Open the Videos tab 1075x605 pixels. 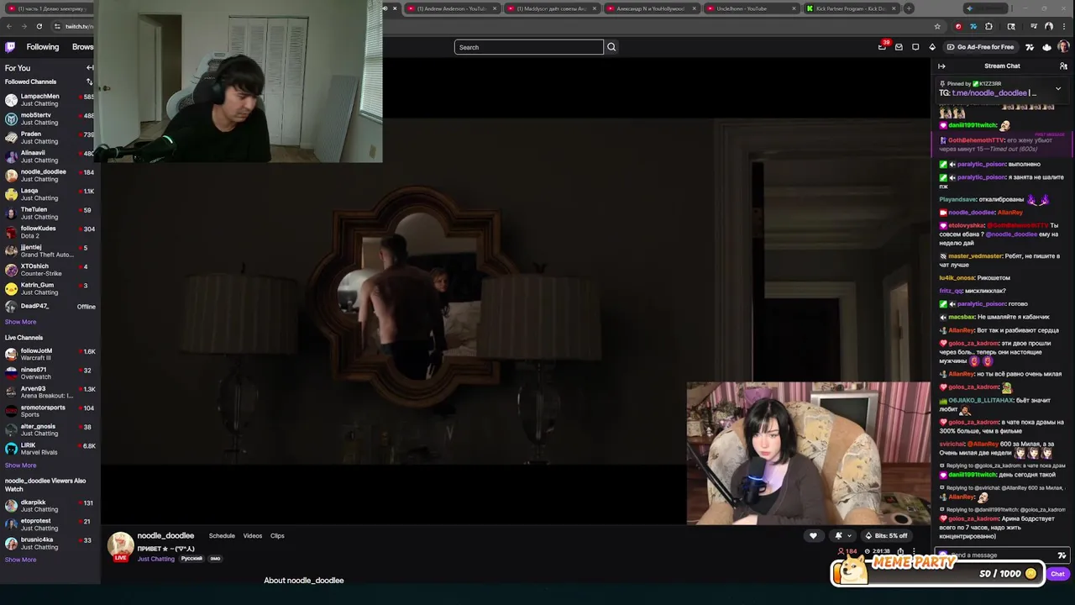click(252, 536)
